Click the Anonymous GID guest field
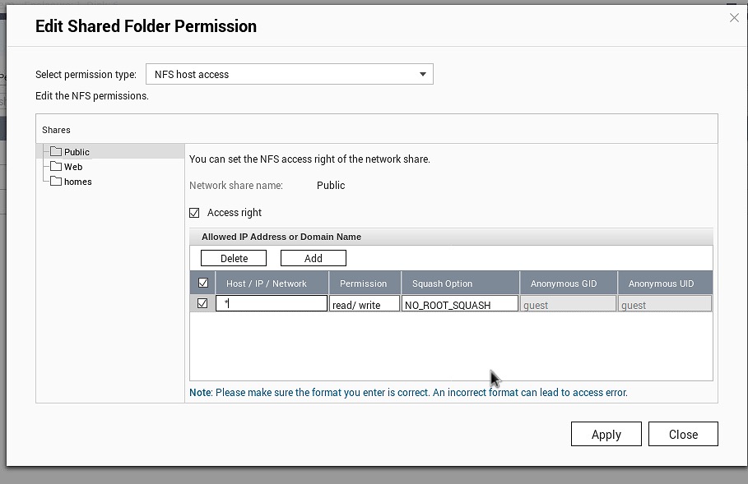Viewport: 748px width, 484px height. [568, 305]
